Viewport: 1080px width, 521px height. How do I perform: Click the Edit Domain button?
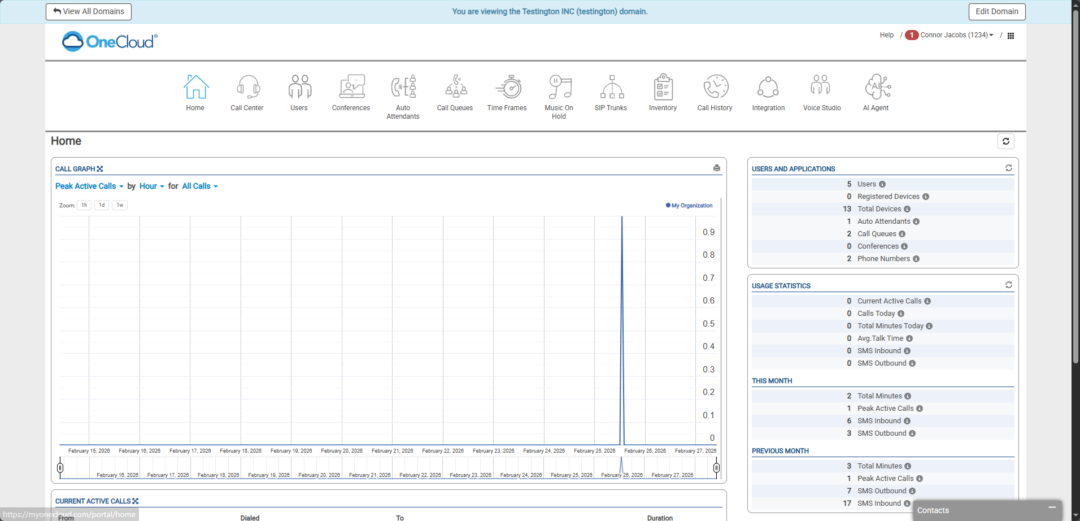(997, 11)
